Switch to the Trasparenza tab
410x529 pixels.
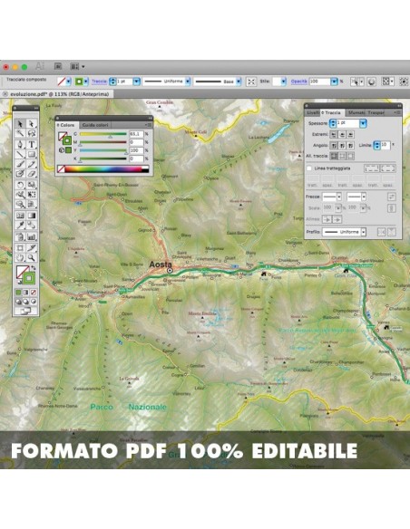click(376, 112)
